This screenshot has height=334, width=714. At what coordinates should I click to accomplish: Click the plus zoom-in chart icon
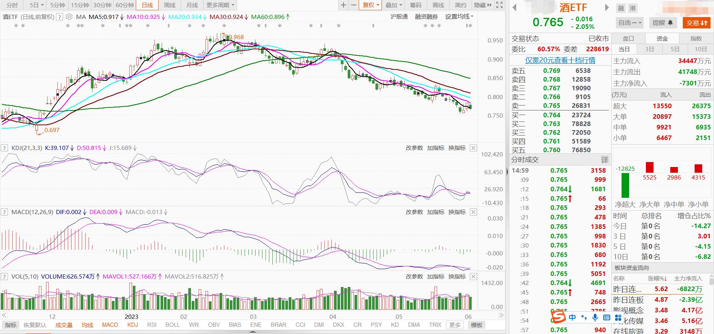click(x=343, y=5)
